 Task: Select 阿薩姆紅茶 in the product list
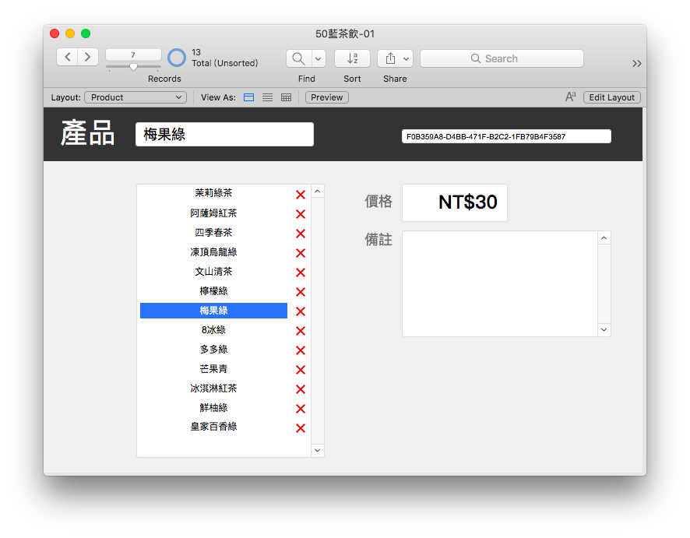213,213
